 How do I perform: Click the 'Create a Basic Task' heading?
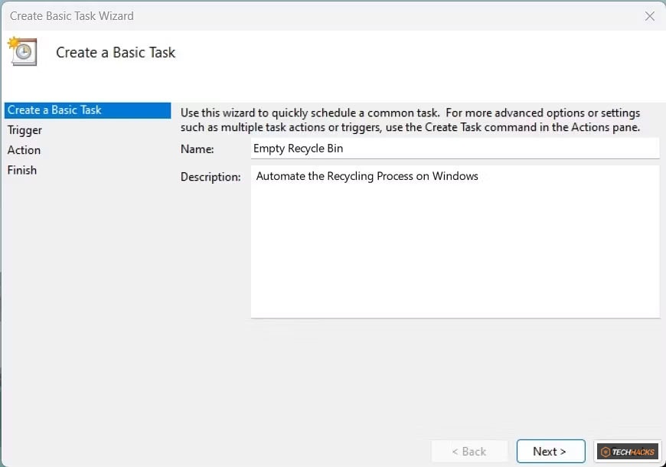[x=115, y=52]
